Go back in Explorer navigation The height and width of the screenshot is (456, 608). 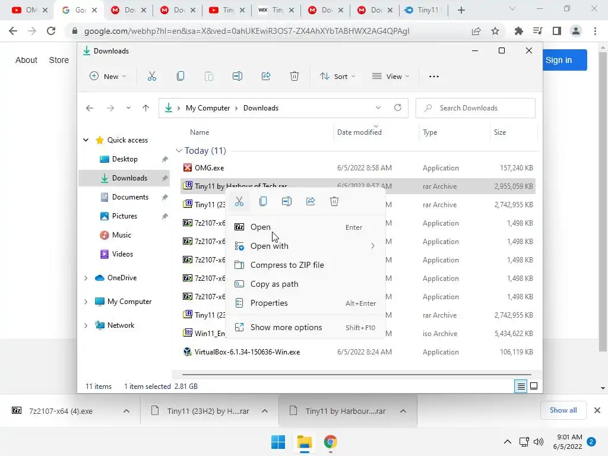pyautogui.click(x=90, y=108)
